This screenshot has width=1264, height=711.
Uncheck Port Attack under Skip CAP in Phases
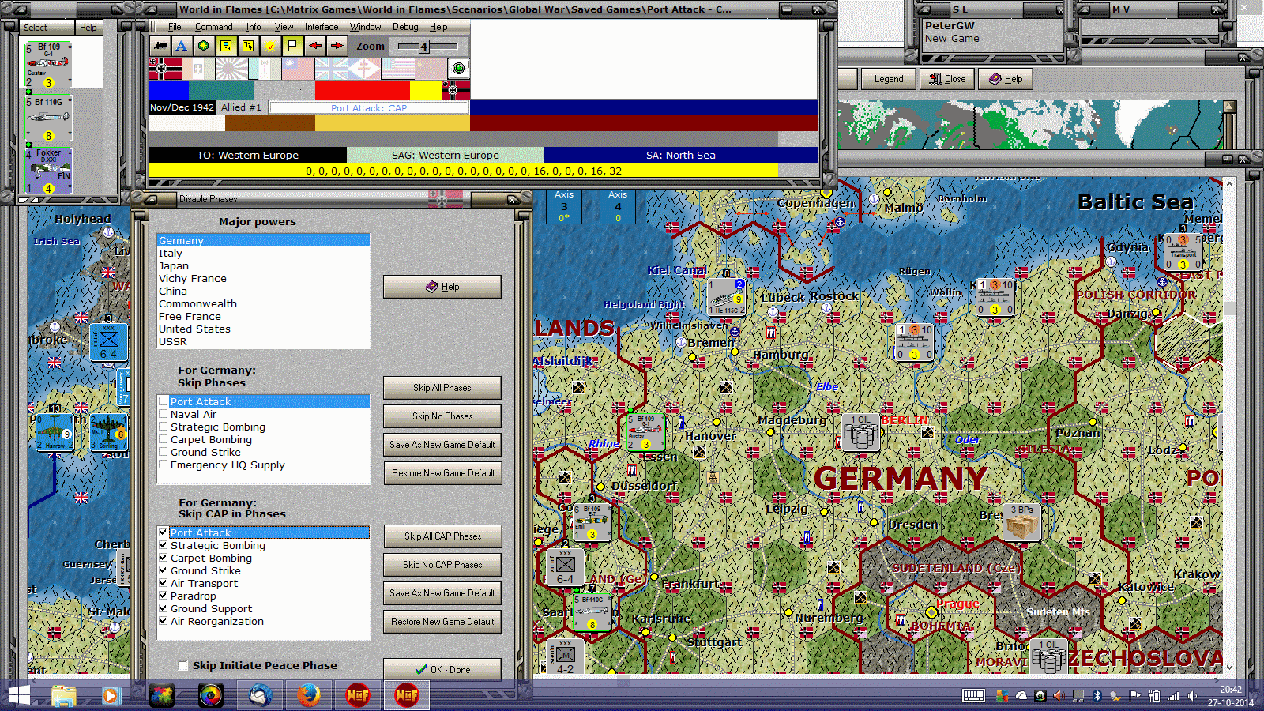coord(164,532)
